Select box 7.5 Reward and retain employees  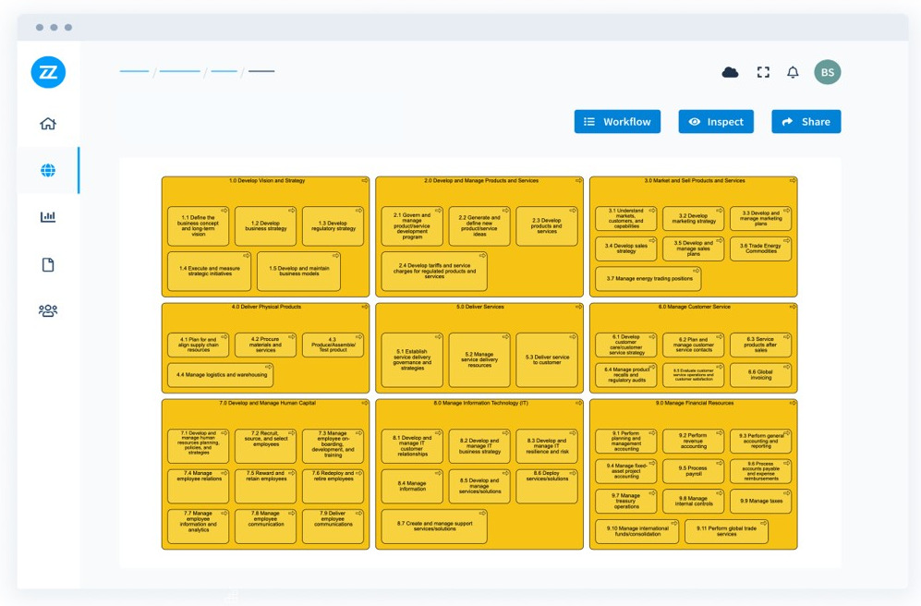click(x=265, y=486)
